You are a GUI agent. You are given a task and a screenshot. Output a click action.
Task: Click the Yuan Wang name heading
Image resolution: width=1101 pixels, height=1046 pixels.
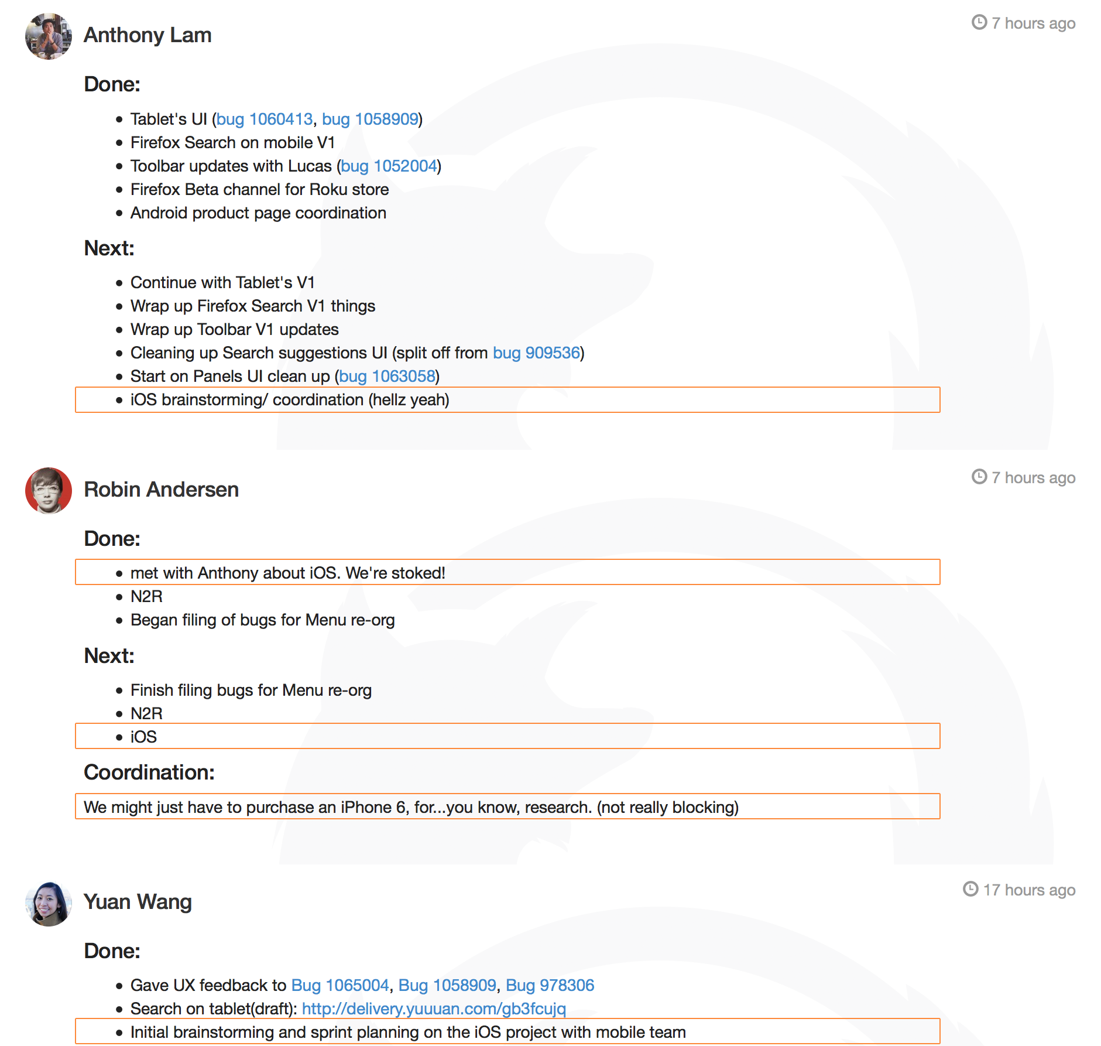pyautogui.click(x=138, y=902)
